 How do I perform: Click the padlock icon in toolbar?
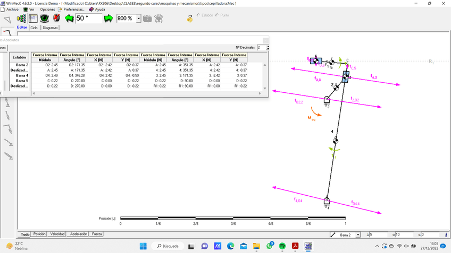[x=190, y=19]
